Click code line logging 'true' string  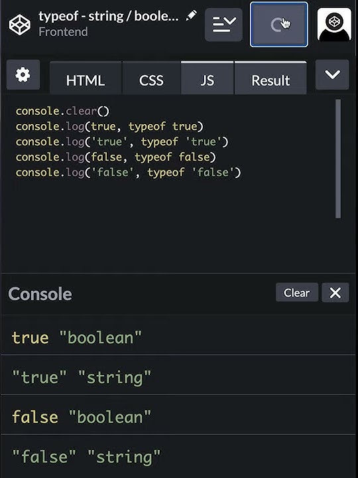122,142
